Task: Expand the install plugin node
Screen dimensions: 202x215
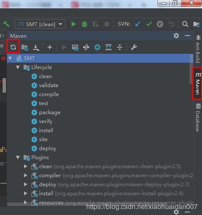Action: (26, 194)
